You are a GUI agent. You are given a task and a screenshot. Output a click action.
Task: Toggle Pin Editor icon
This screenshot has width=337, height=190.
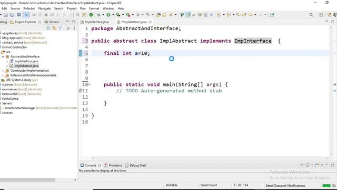272,15
